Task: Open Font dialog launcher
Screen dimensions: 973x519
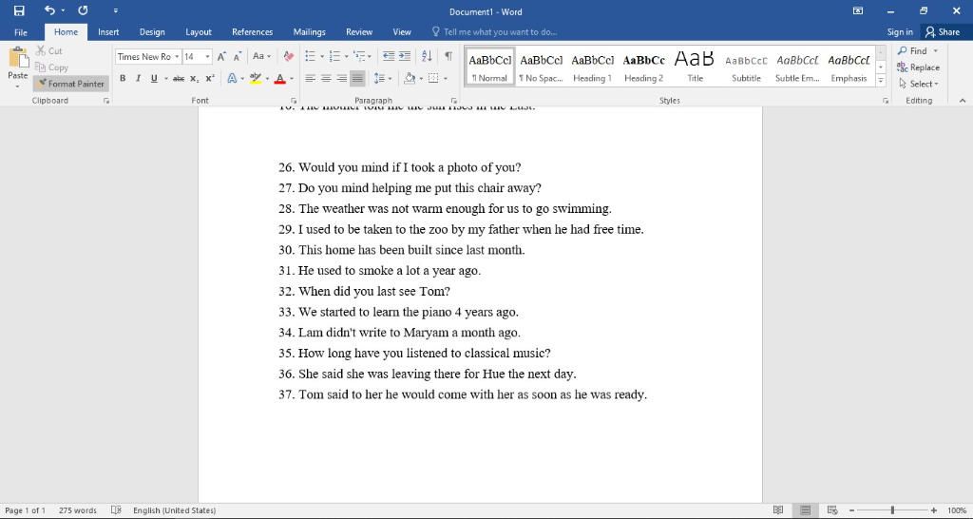Action: (x=294, y=101)
